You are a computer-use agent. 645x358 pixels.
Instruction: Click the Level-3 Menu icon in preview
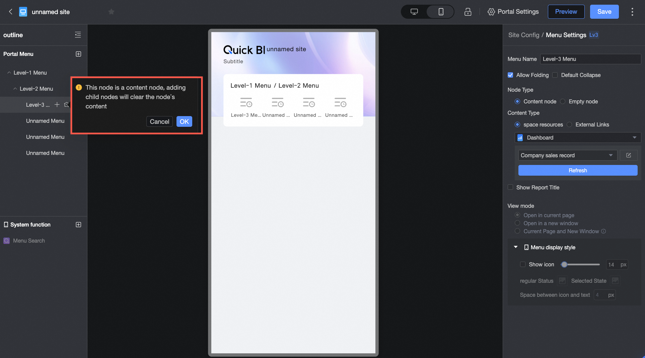click(x=246, y=103)
